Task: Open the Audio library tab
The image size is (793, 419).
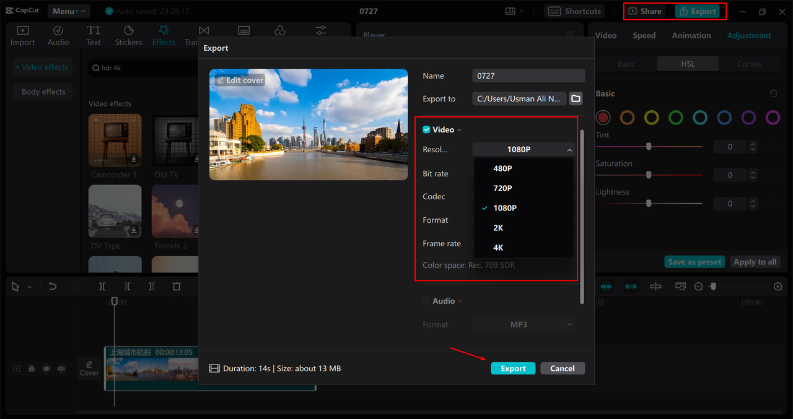Action: pos(58,36)
